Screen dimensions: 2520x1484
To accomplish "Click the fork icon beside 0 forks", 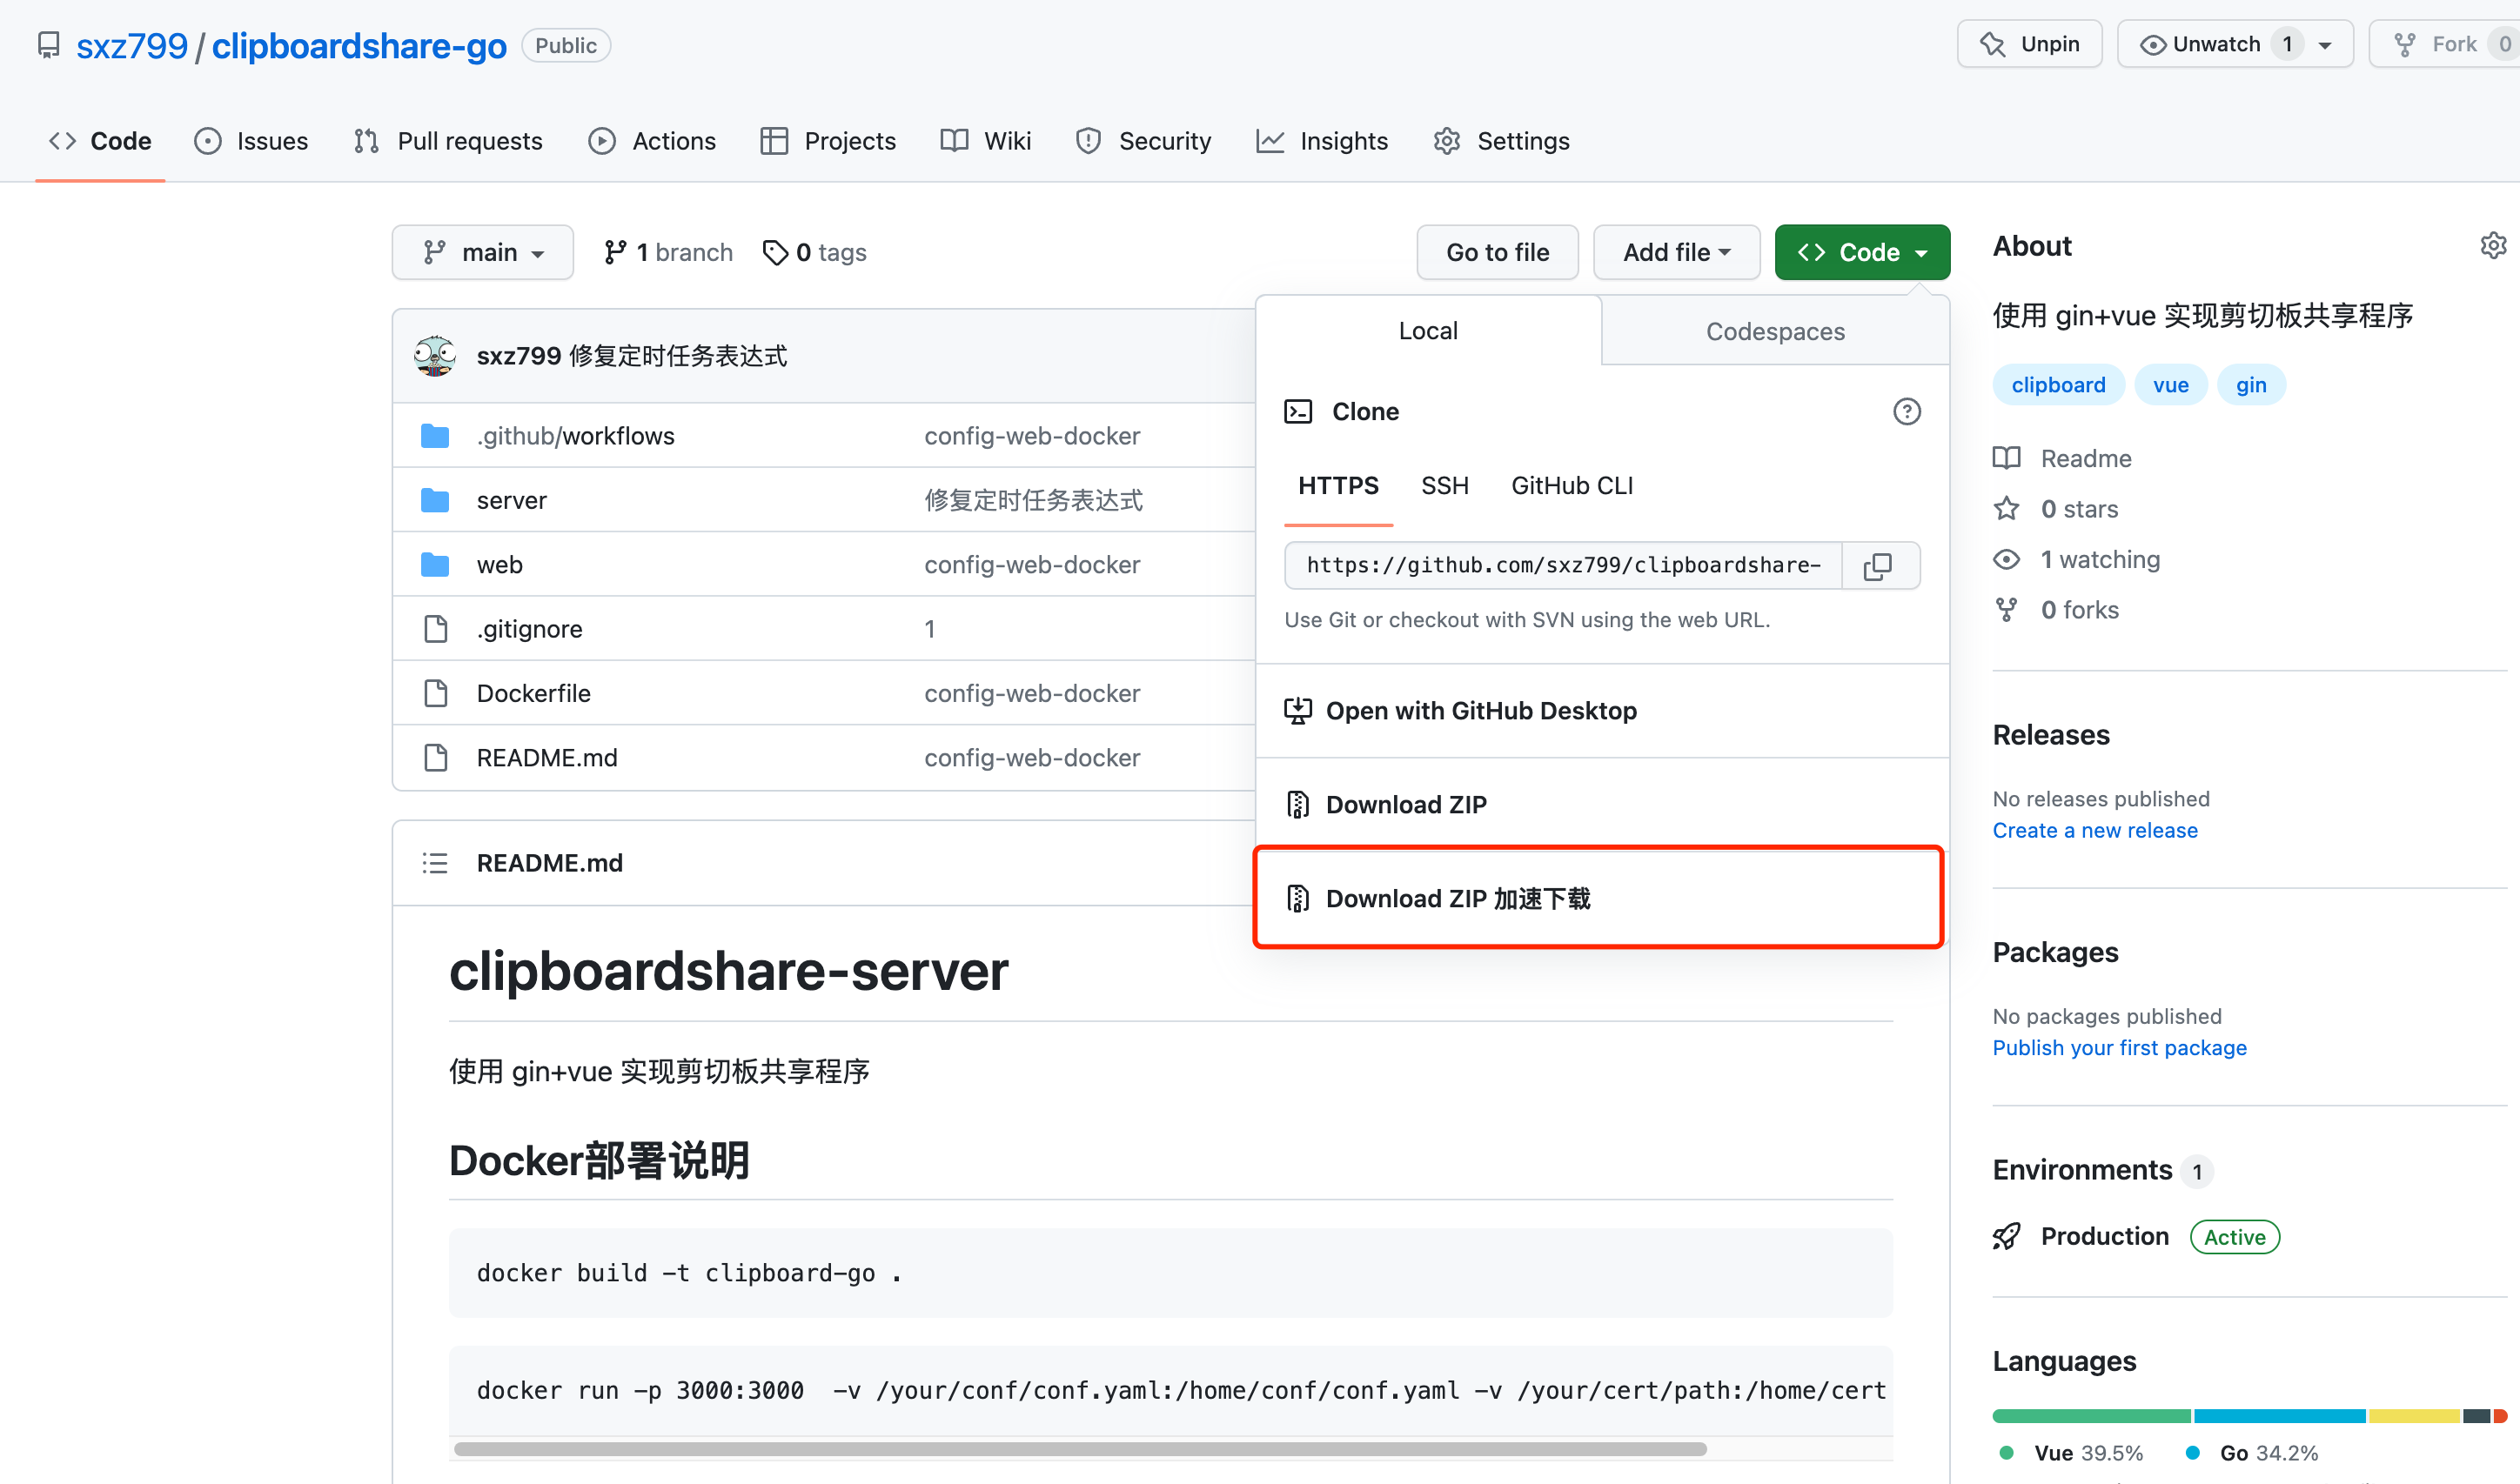I will 2007,610.
